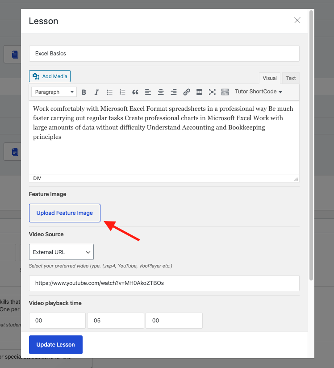Align text left
Screen dimensions: 334x368
pyautogui.click(x=148, y=92)
